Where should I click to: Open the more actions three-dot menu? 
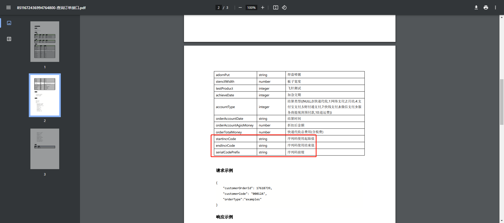pyautogui.click(x=495, y=7)
